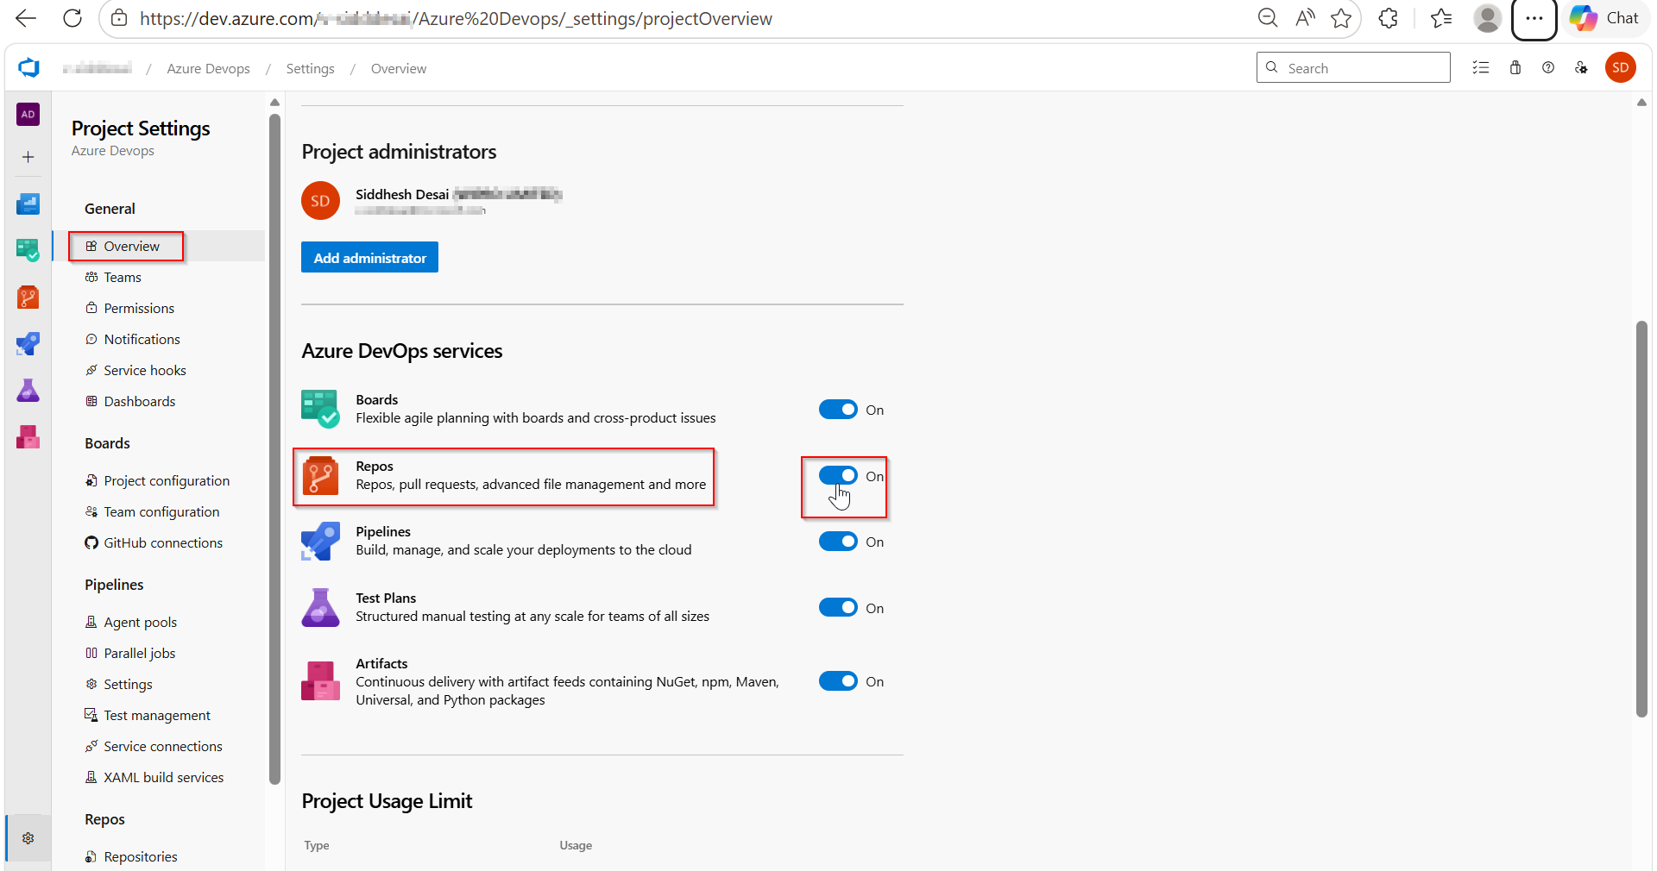Click the SD administrator avatar
This screenshot has width=1657, height=871.
click(320, 201)
